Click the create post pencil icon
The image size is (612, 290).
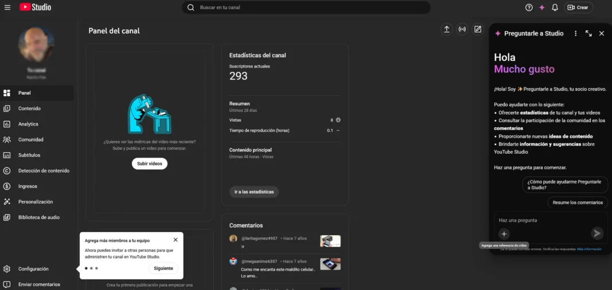(477, 29)
